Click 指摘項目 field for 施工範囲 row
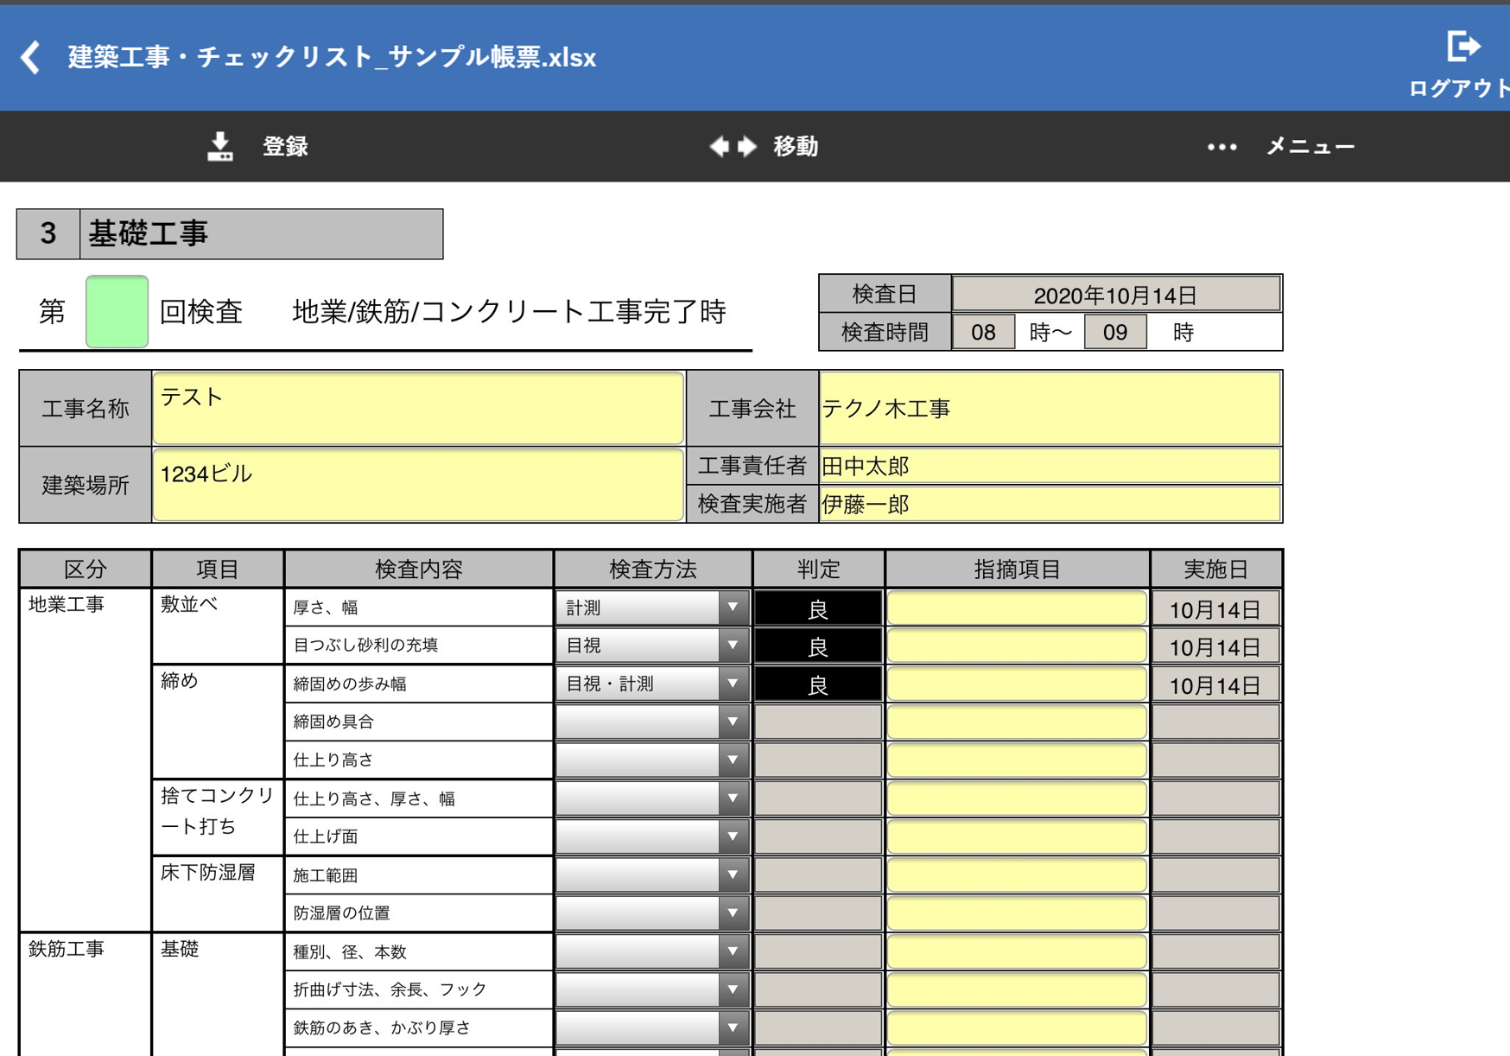The width and height of the screenshot is (1510, 1056). tap(1017, 875)
